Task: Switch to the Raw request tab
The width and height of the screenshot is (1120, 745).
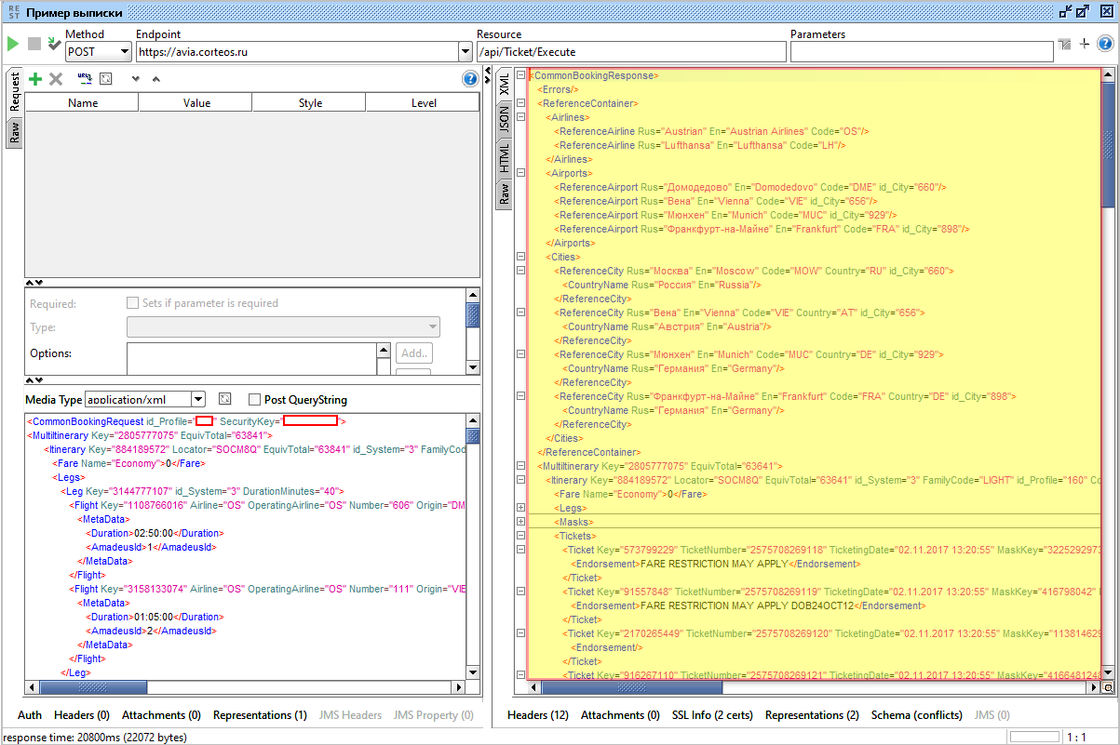Action: (x=14, y=133)
